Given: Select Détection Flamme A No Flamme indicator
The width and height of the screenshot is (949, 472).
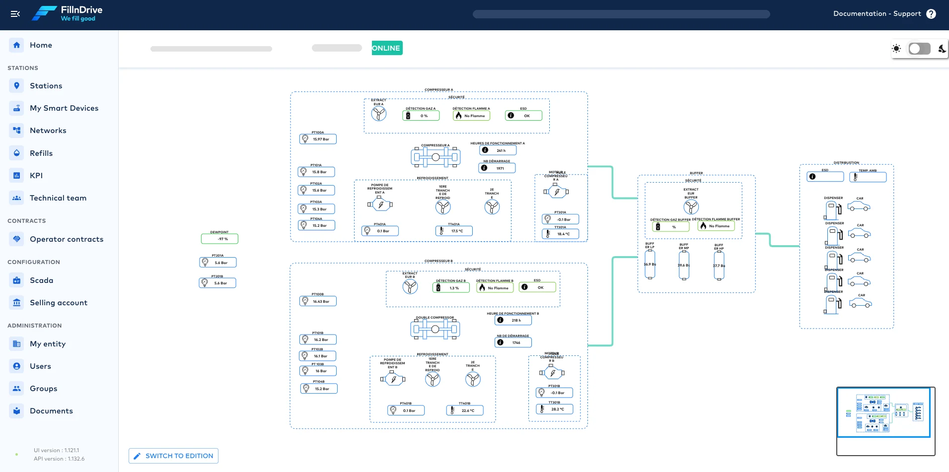Looking at the screenshot, I should [x=471, y=116].
